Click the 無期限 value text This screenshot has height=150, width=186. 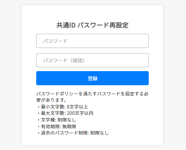point(69,126)
